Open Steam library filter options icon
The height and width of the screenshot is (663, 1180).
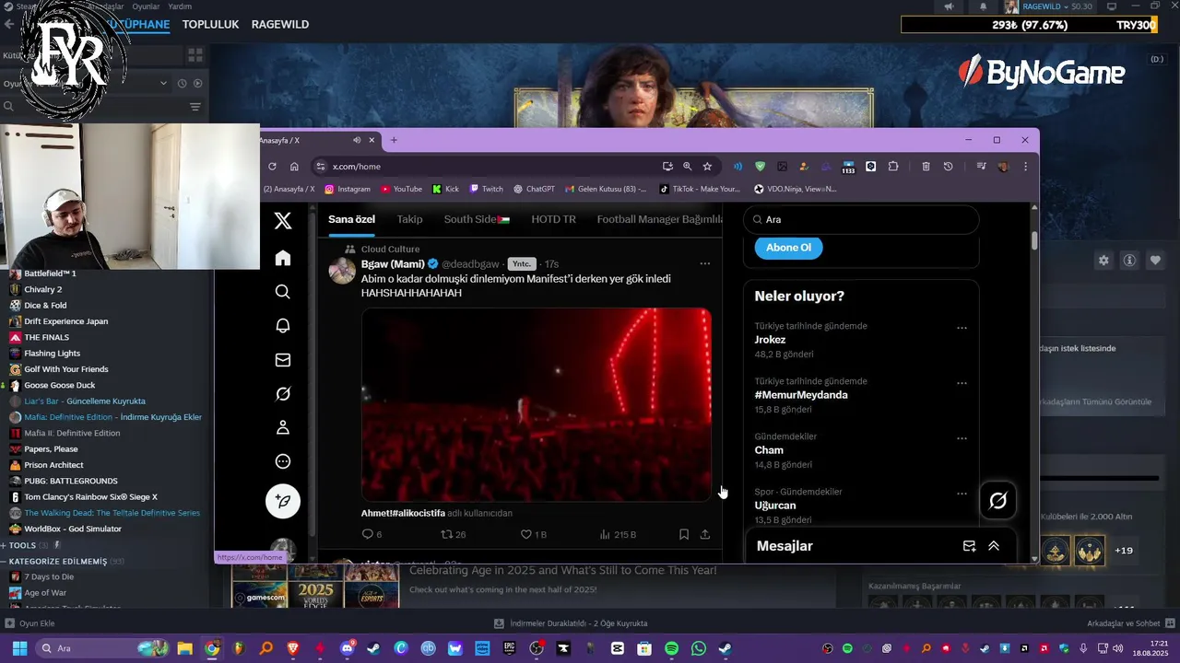coord(195,107)
